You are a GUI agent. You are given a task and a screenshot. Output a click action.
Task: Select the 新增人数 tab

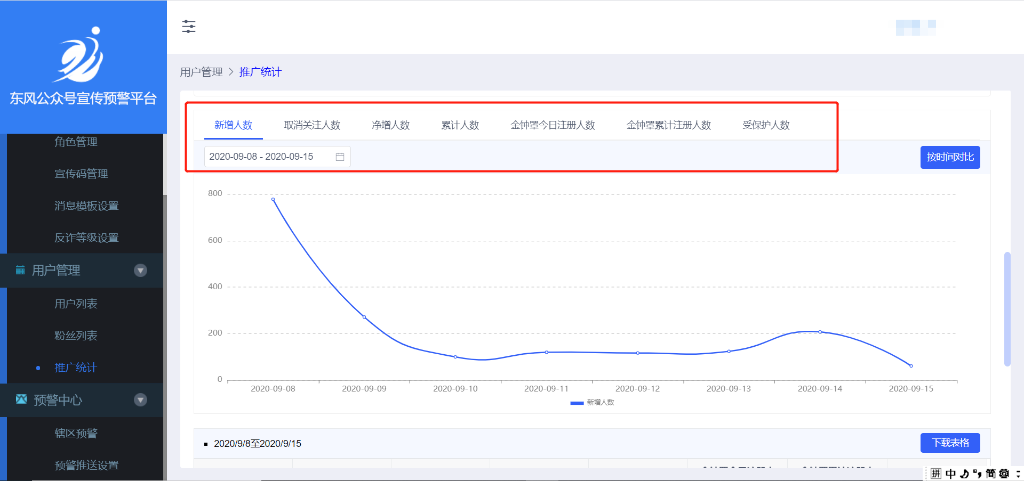click(x=233, y=125)
